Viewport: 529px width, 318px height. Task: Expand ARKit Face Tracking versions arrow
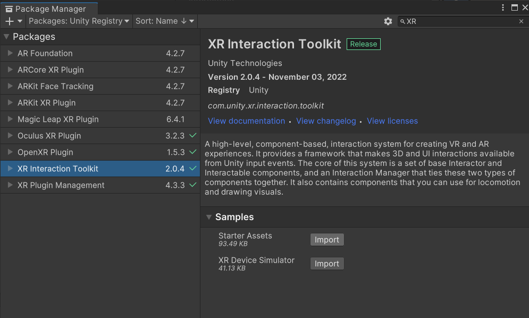pyautogui.click(x=10, y=86)
